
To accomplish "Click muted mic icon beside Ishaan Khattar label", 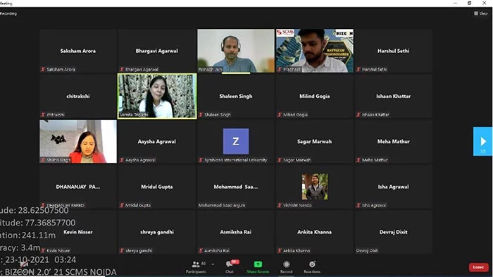I will (358, 115).
